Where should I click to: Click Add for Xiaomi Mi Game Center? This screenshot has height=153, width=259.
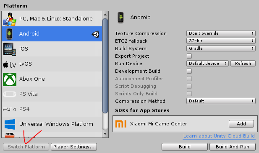click(241, 124)
